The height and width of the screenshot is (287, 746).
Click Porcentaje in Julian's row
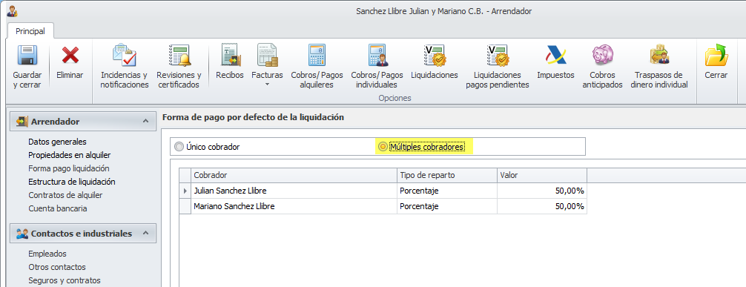[x=446, y=191]
